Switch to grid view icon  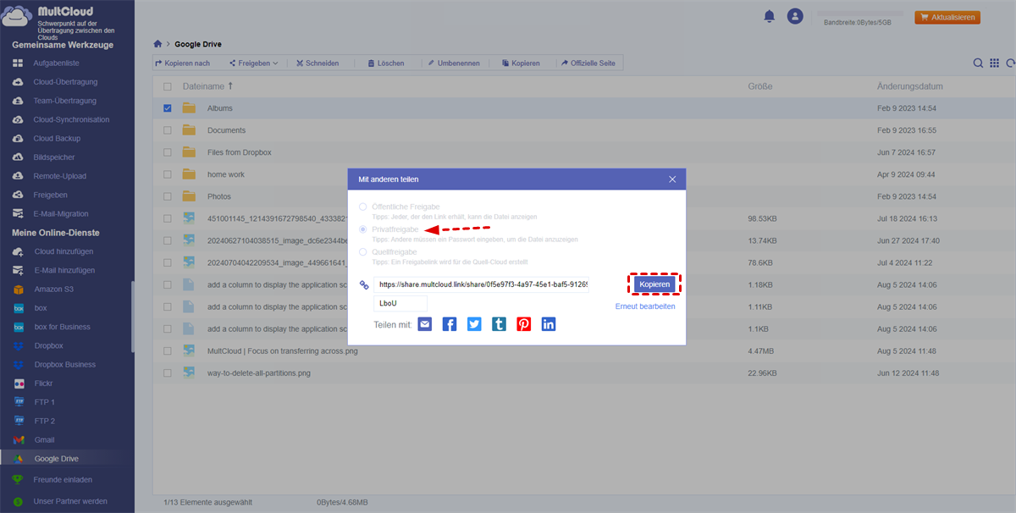995,63
